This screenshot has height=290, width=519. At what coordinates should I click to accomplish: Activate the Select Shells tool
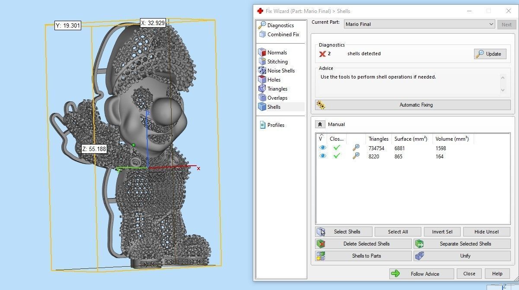click(344, 232)
